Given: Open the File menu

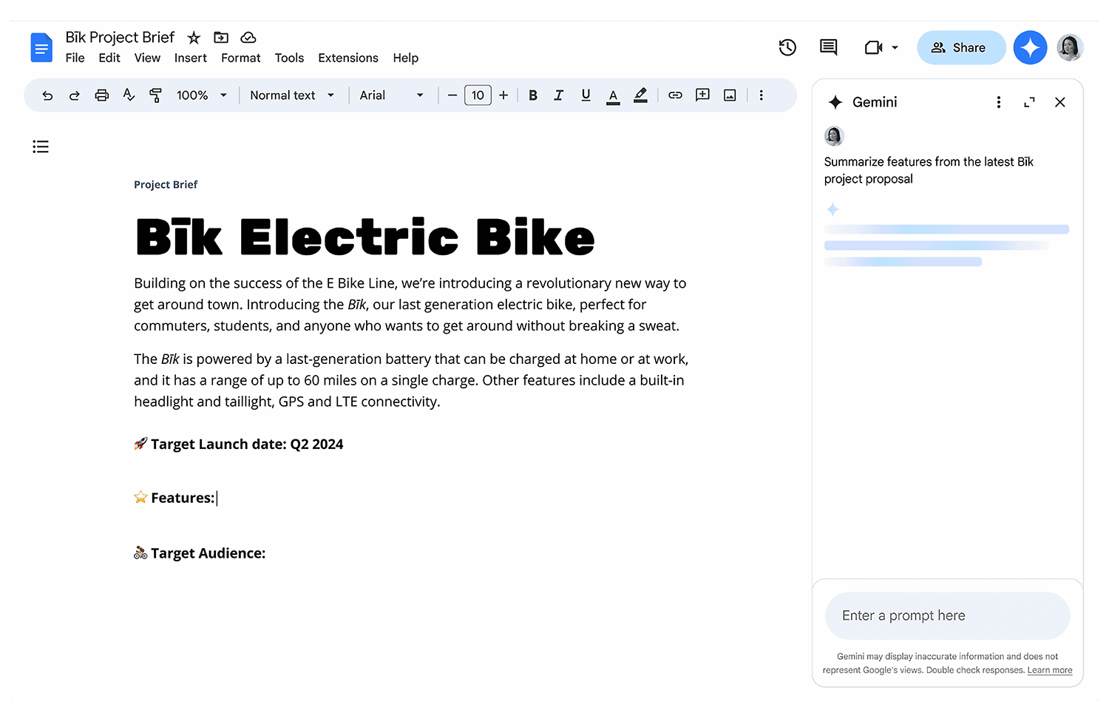Looking at the screenshot, I should (75, 58).
